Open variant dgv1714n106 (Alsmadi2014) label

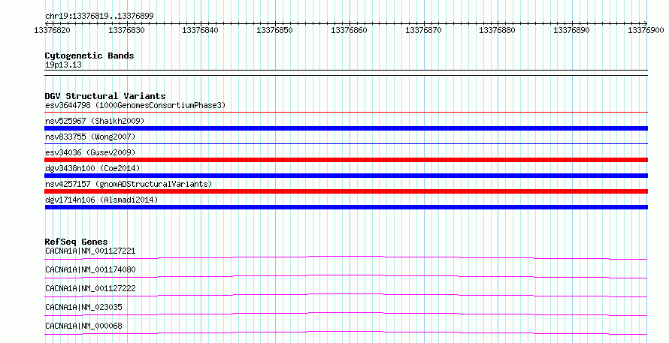tap(101, 200)
